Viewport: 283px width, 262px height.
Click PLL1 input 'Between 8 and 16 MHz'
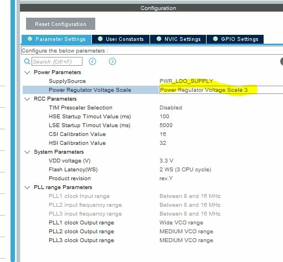click(190, 196)
